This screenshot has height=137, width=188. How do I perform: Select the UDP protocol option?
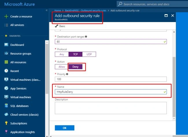[x=89, y=54]
